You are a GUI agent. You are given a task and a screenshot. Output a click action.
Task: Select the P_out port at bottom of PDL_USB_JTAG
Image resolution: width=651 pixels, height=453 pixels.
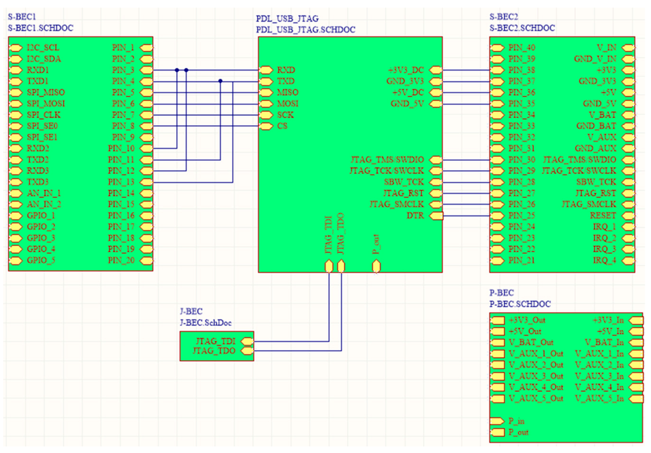click(x=376, y=266)
